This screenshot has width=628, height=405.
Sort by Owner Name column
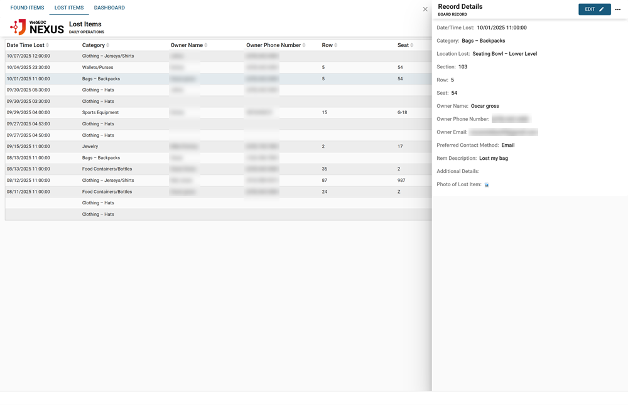coord(189,45)
